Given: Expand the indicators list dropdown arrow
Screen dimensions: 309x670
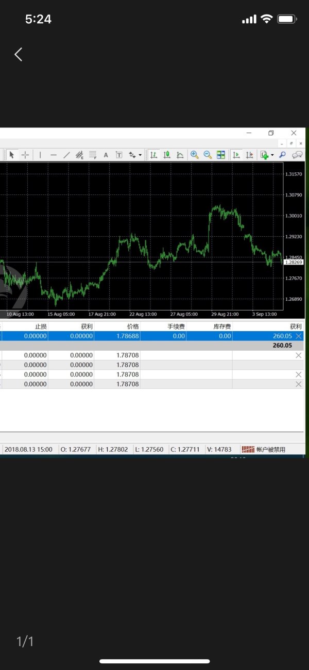Looking at the screenshot, I should click(272, 155).
